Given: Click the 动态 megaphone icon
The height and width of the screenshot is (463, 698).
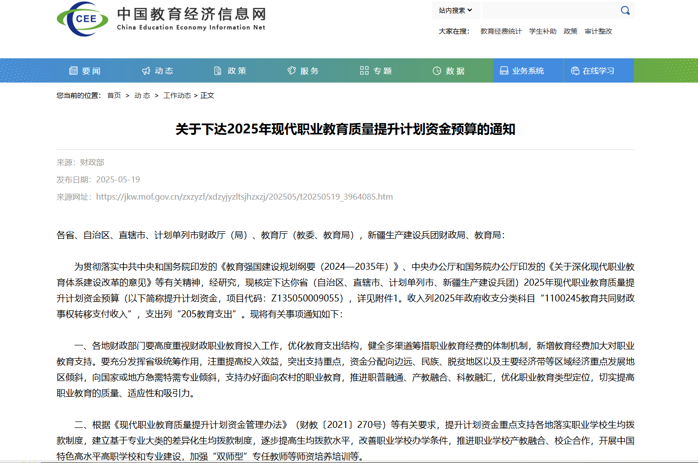Looking at the screenshot, I should tap(146, 71).
